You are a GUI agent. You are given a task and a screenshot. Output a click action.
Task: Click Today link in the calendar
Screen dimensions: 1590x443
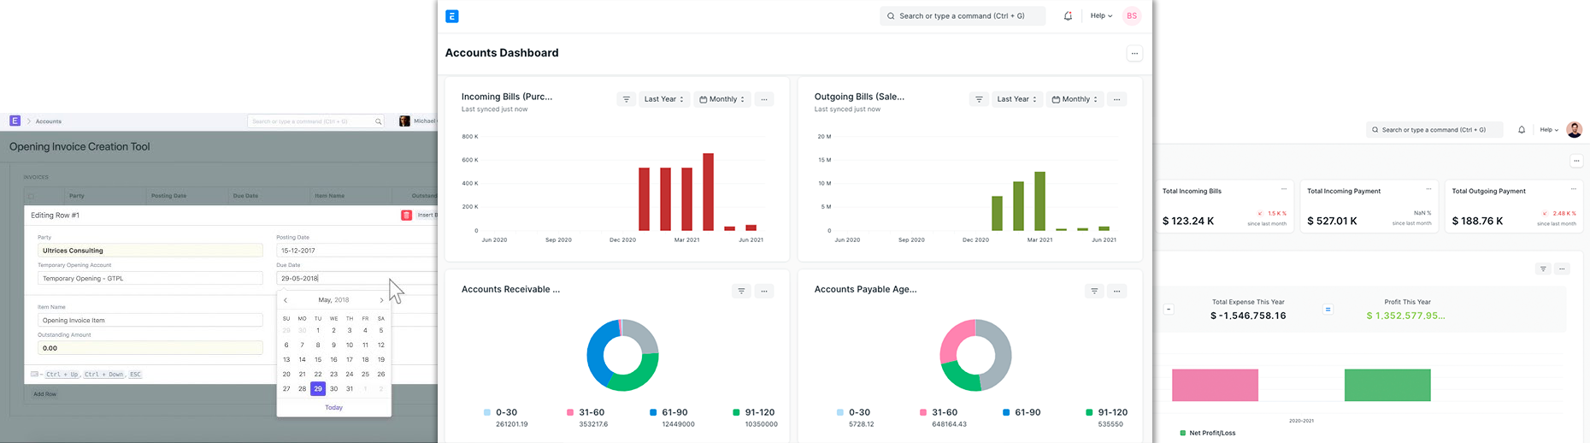[333, 407]
